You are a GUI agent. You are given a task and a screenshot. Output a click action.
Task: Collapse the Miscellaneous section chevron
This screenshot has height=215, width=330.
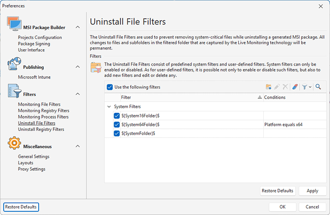tap(78, 146)
